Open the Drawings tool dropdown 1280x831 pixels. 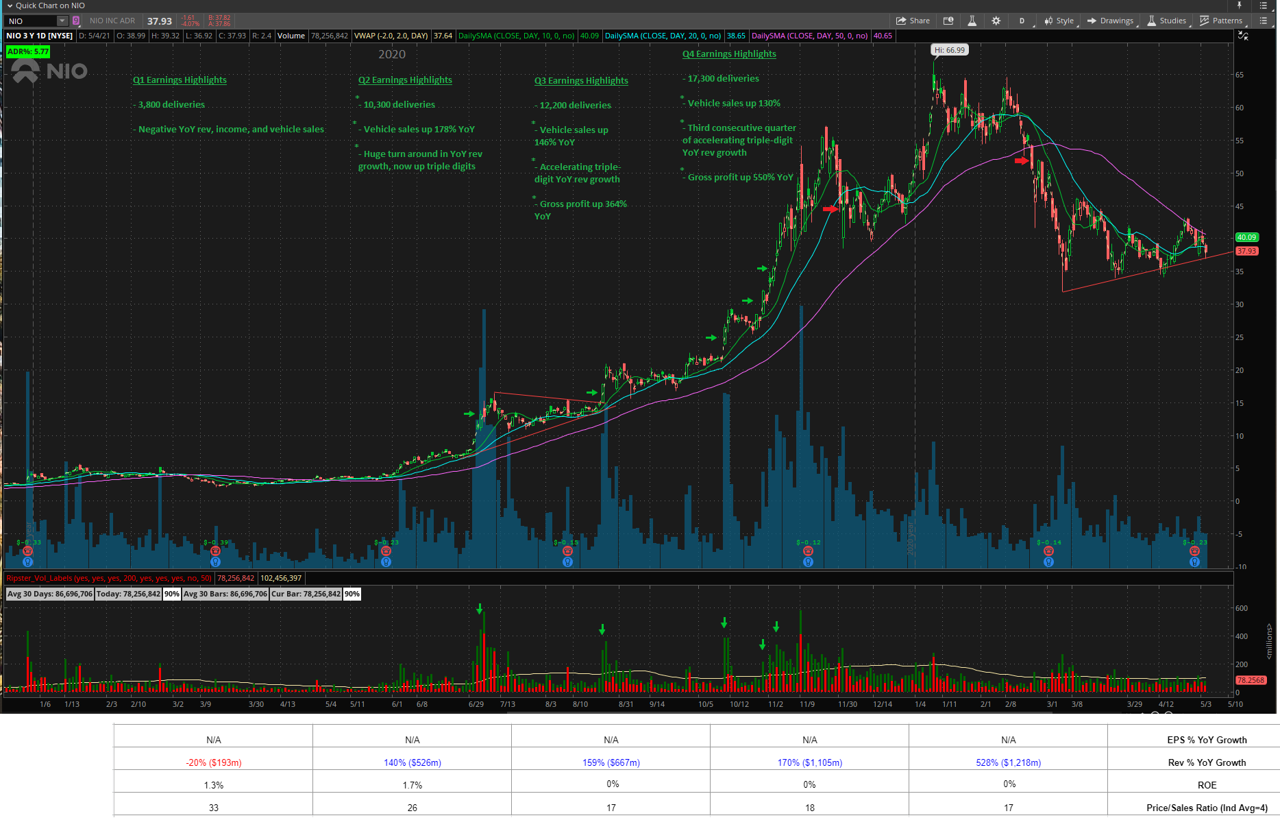[1110, 21]
